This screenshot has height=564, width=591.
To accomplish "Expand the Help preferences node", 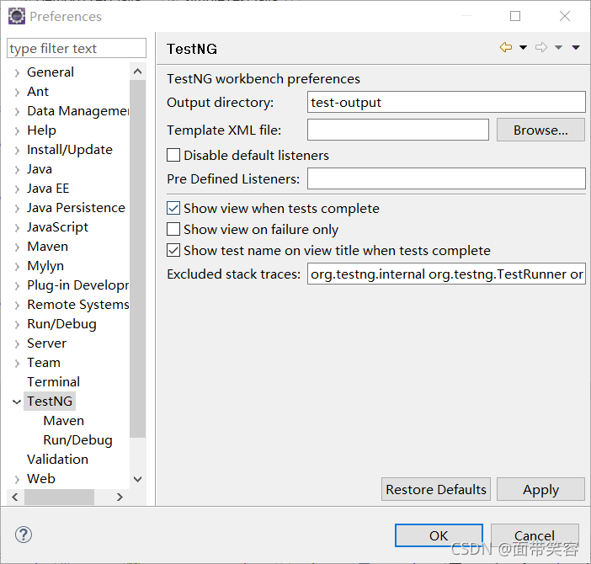I will point(17,131).
